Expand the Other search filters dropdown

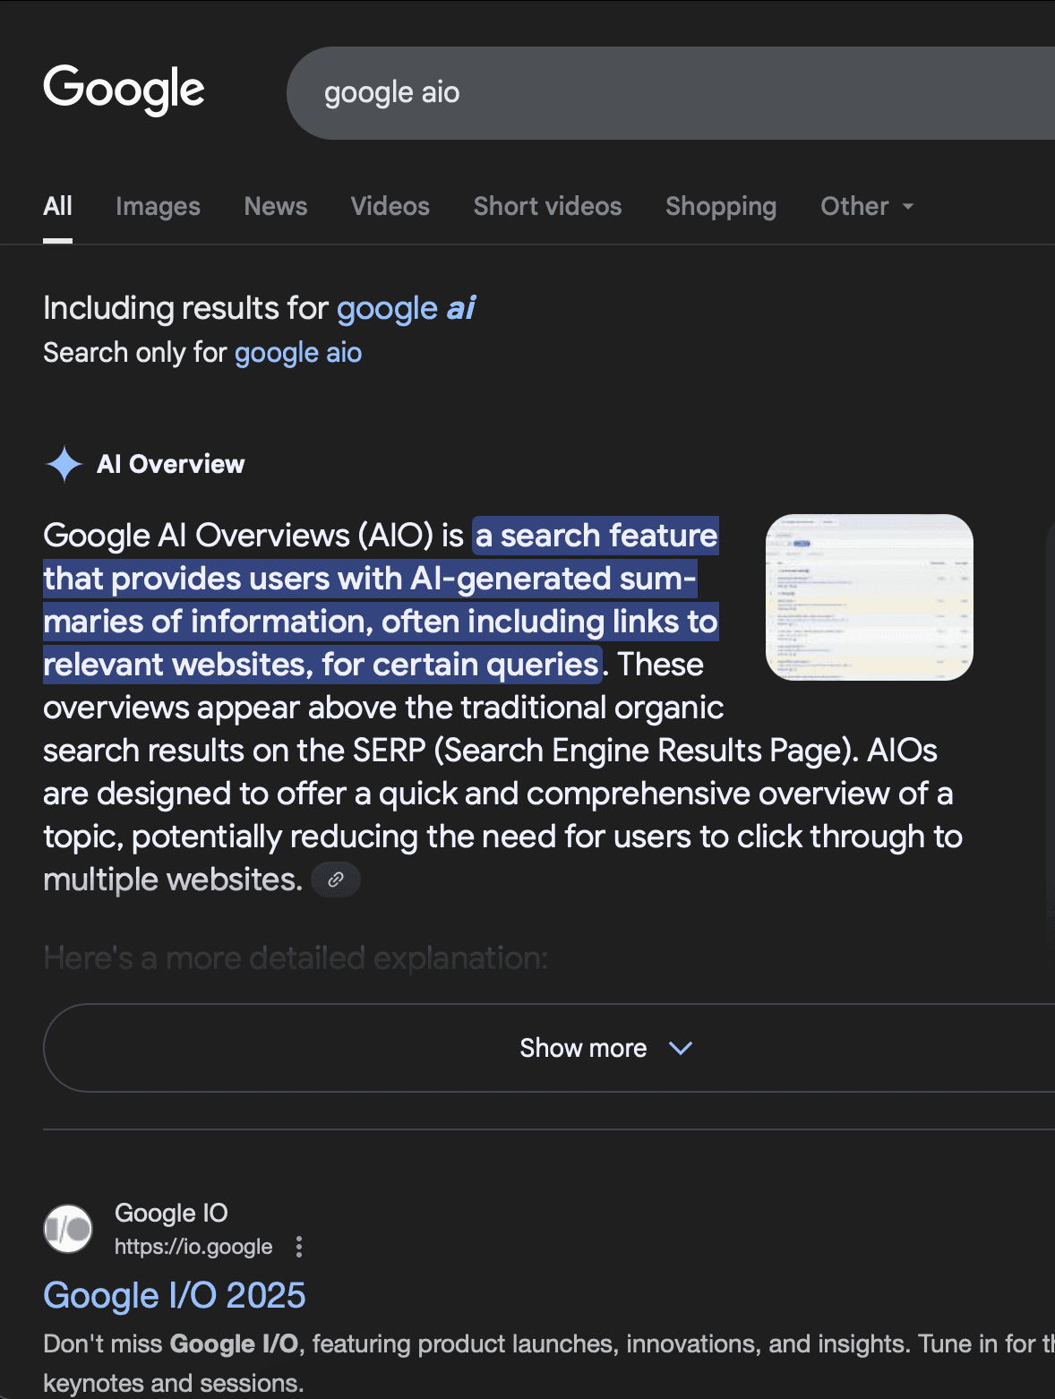pyautogui.click(x=867, y=207)
